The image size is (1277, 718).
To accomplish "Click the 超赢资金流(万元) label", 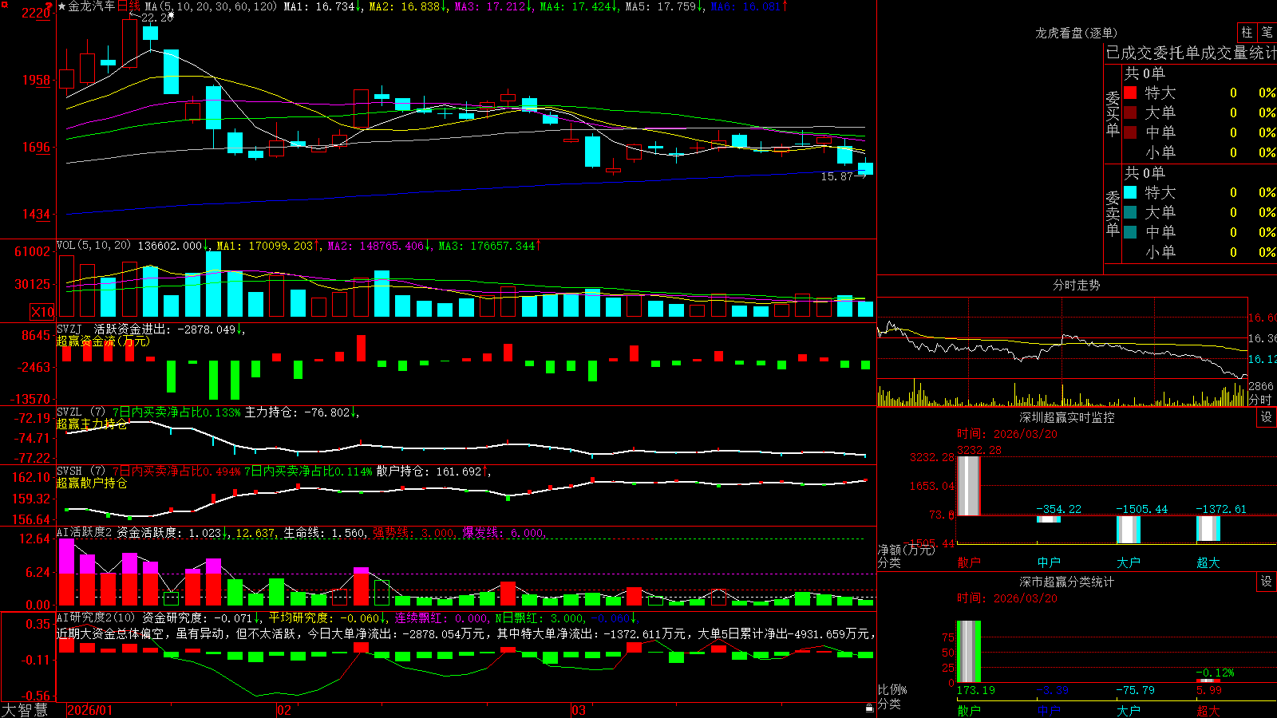I will (103, 341).
